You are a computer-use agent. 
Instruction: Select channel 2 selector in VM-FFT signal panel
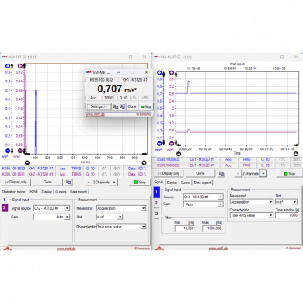point(5,207)
